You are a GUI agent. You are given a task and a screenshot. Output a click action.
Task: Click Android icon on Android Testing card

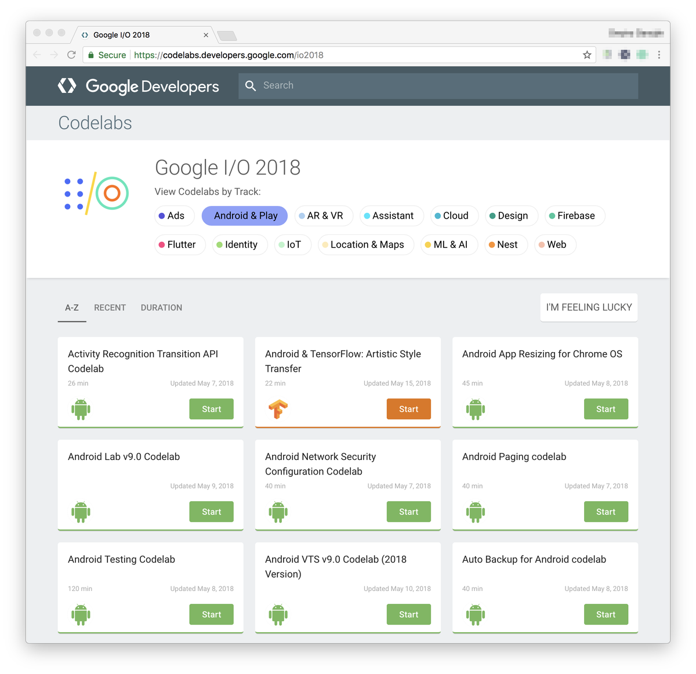81,615
